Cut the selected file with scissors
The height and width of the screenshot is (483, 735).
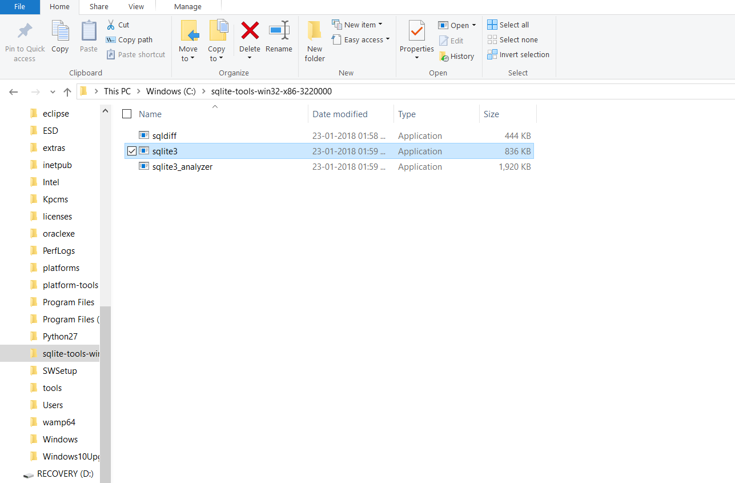[x=118, y=25]
